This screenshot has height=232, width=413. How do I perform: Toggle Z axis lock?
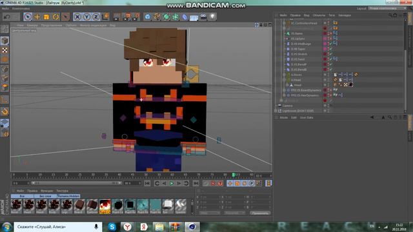(x=96, y=17)
